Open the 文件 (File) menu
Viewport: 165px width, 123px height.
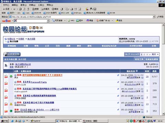pyautogui.click(x=6, y=5)
